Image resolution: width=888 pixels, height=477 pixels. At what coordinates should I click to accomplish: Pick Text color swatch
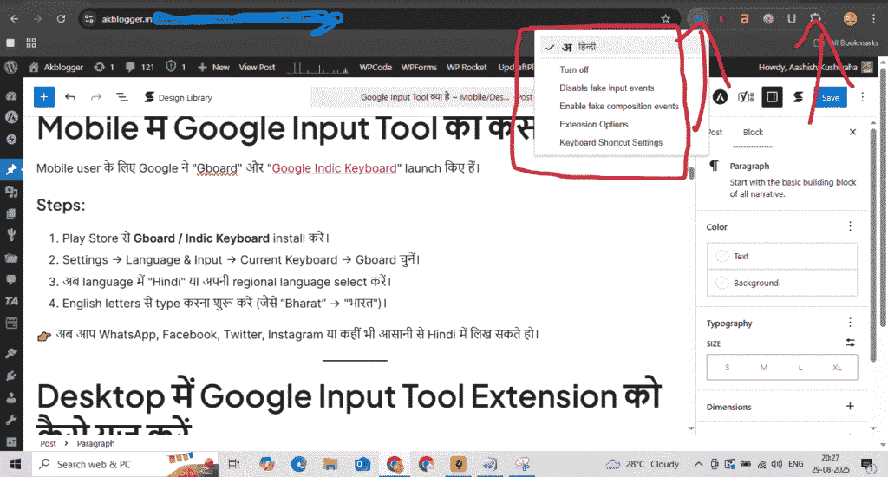tap(781, 256)
